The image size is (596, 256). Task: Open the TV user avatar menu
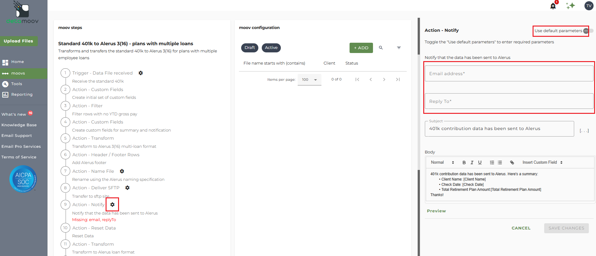tap(589, 6)
